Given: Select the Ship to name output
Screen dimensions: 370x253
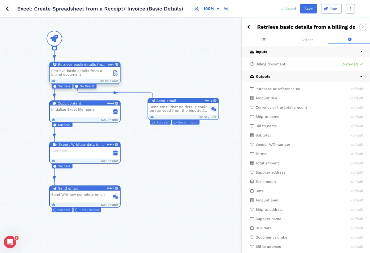Looking at the screenshot, I should (306, 117).
